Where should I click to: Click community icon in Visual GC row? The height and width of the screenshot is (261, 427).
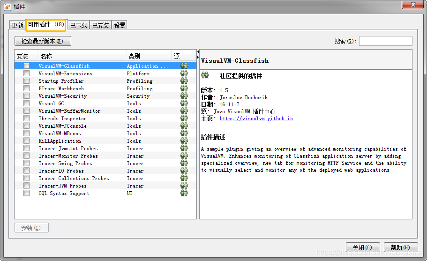click(x=184, y=103)
